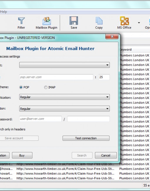
Task: Open the authentication dropdown set to Regular
Action: point(64,97)
